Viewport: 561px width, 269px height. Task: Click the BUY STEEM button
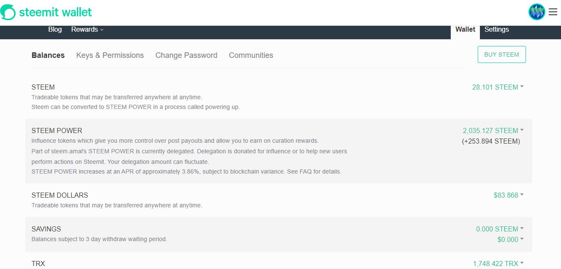(x=501, y=54)
